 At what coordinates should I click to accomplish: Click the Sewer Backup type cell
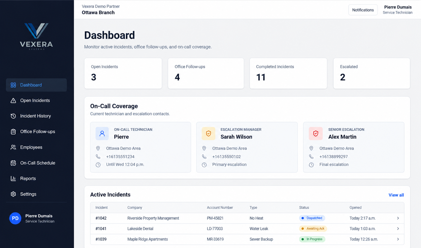click(x=261, y=239)
